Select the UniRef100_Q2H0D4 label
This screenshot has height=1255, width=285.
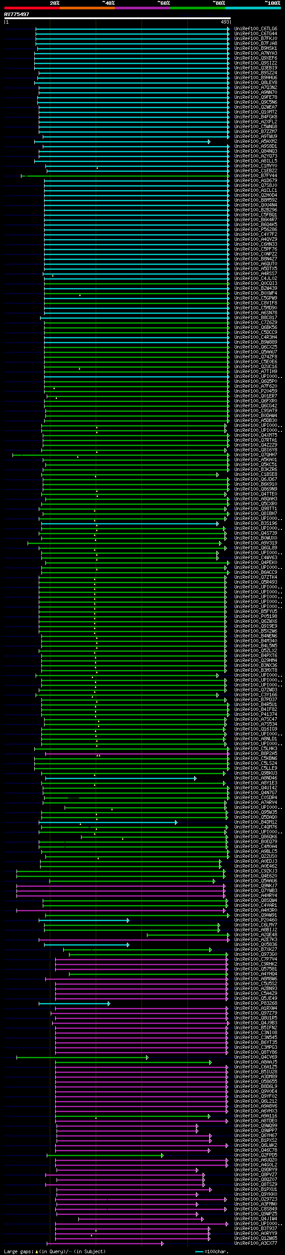[255, 195]
